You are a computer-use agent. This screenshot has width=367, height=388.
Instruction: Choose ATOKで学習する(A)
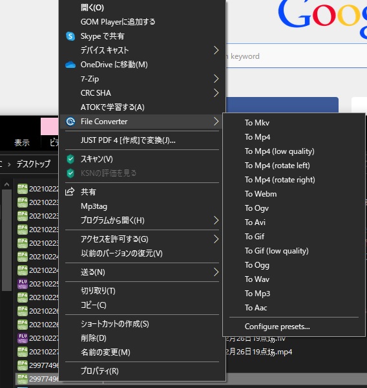142,107
